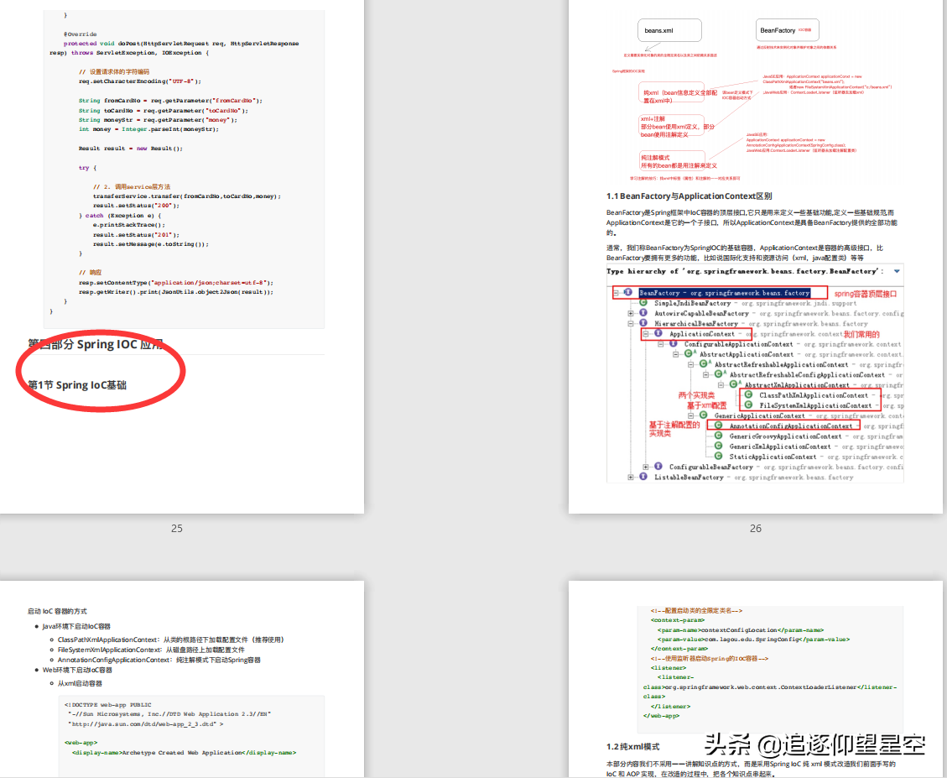Click bullet 'Java环境下启动IoC容器'
Screen dimensions: 947x778
click(x=76, y=626)
